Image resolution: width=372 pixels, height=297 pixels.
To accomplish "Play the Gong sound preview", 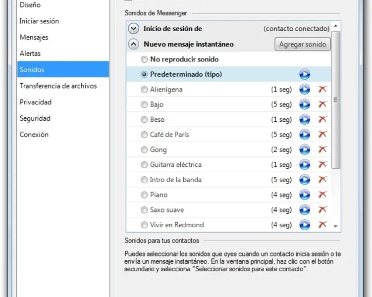I will coord(305,149).
